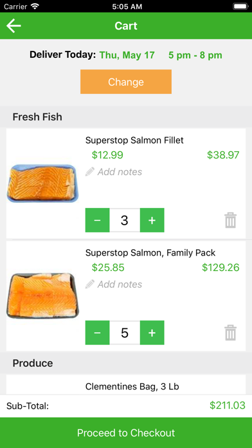The width and height of the screenshot is (252, 448).
Task: Tap quantity field showing 3
Action: [x=125, y=220]
